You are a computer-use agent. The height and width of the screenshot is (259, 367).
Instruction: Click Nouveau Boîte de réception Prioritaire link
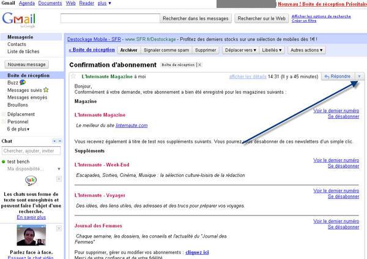pos(322,4)
